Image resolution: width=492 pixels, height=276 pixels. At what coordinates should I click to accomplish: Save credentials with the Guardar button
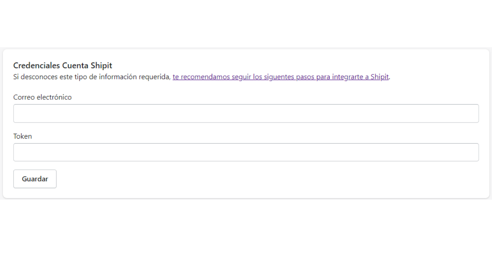(x=35, y=179)
